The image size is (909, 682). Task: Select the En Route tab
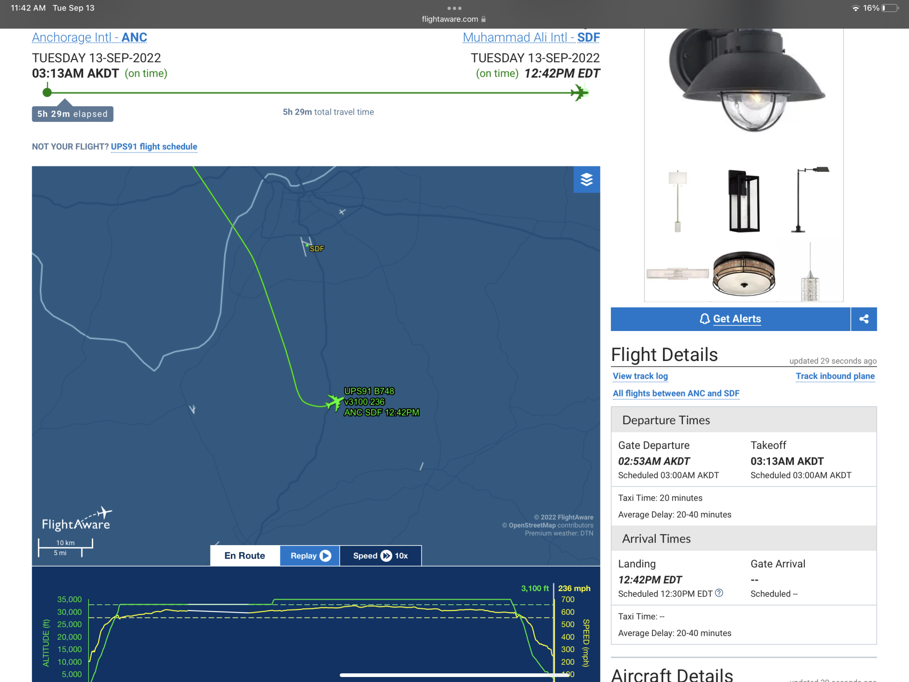click(245, 556)
